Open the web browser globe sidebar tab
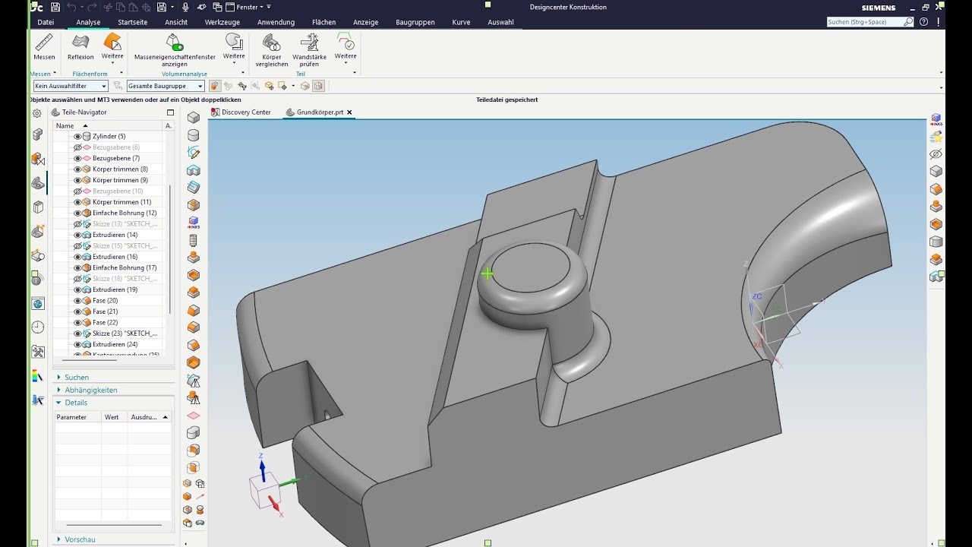Image resolution: width=972 pixels, height=547 pixels. tap(38, 304)
